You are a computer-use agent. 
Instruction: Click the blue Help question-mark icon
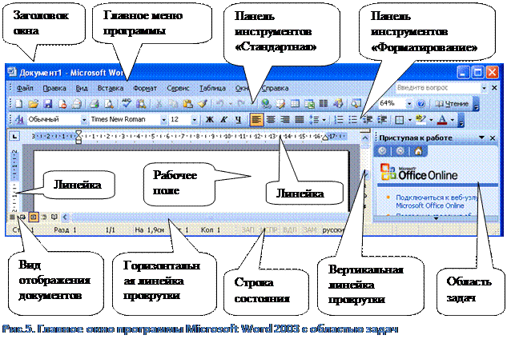420,104
